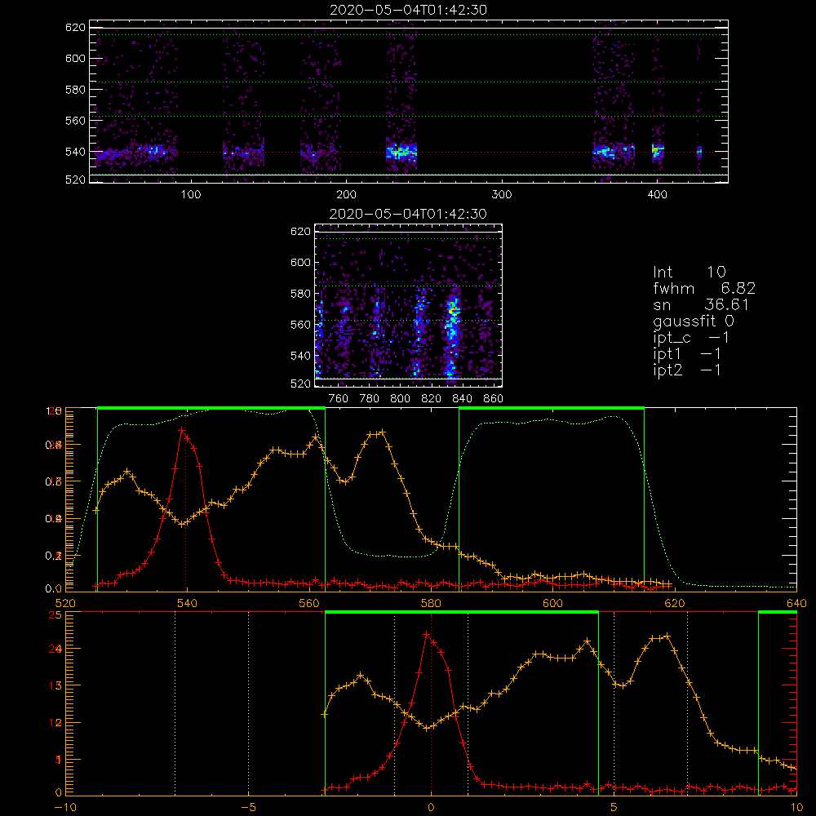Click the thick green bar atop the bottom plot center
The height and width of the screenshot is (816, 816).
tap(462, 612)
